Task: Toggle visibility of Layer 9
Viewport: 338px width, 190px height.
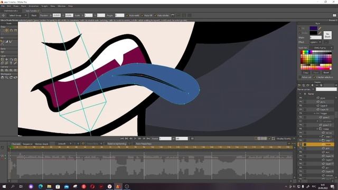Action: point(301,106)
